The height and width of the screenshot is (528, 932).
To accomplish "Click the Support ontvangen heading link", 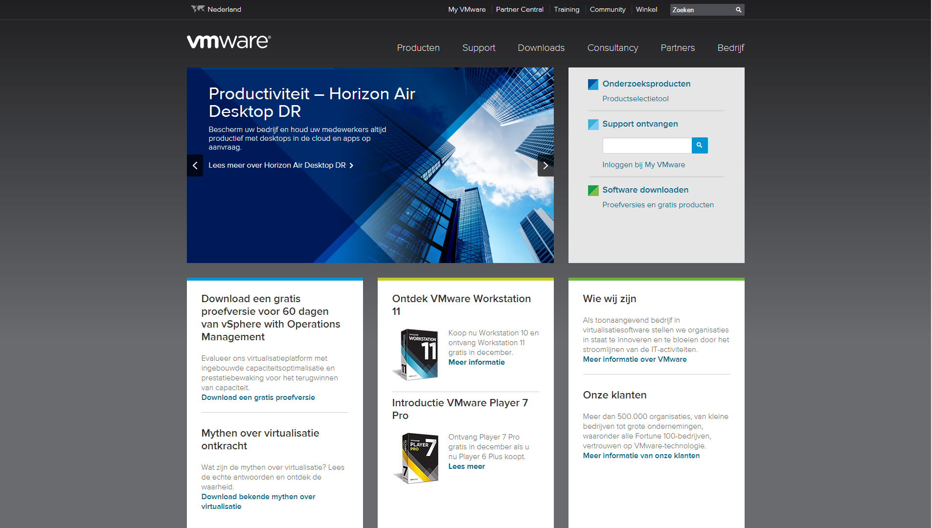I will click(640, 124).
